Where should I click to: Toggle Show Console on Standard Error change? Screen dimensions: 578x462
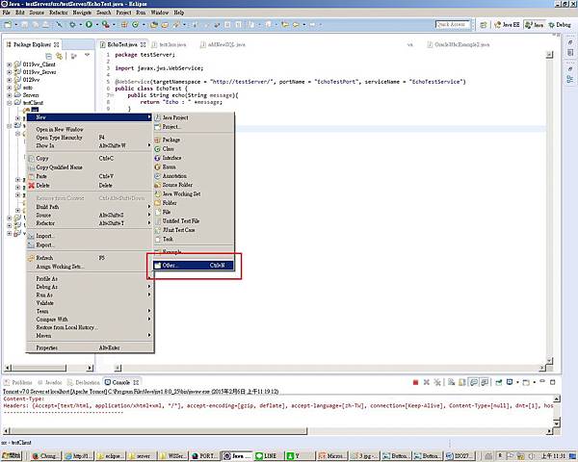485,382
